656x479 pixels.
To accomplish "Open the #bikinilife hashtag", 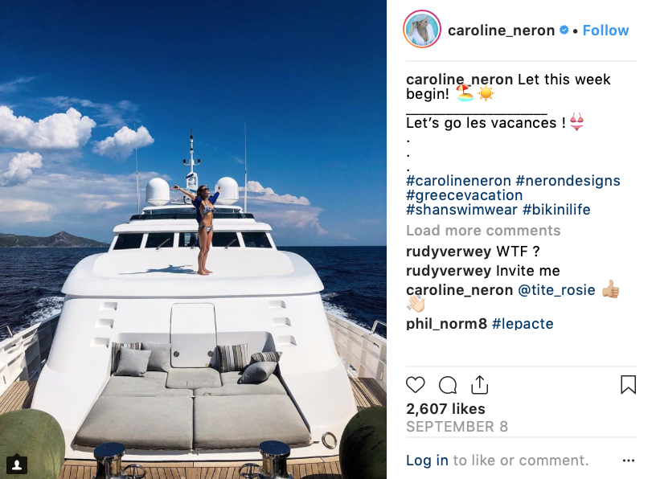I will point(556,210).
